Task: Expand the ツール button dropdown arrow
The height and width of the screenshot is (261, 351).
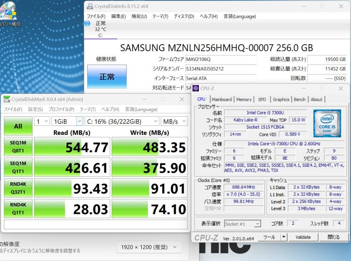Action: pyautogui.click(x=284, y=237)
